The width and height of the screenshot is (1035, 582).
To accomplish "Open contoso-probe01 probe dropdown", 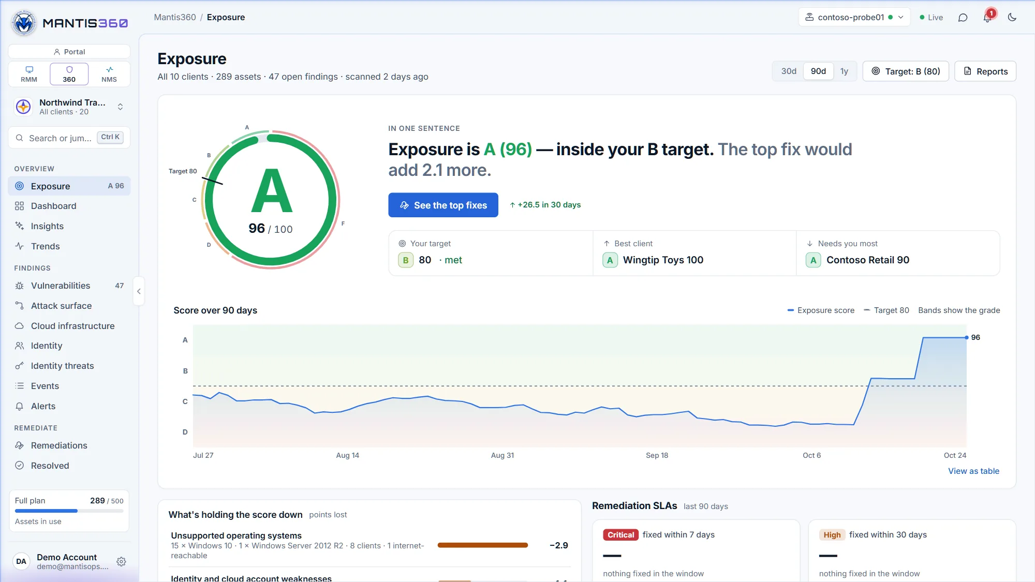I will coord(854,18).
